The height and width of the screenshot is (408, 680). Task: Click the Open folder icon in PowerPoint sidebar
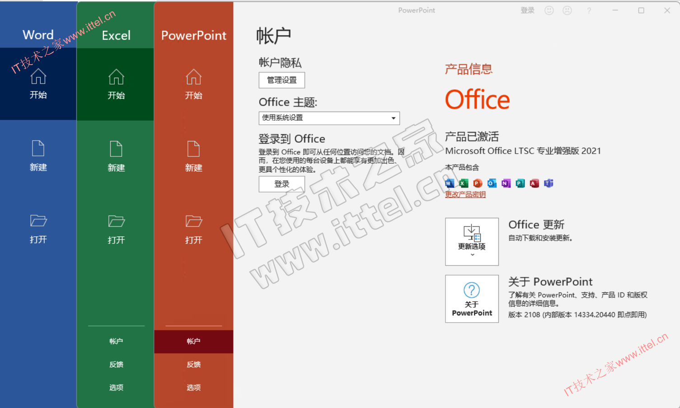pyautogui.click(x=193, y=221)
